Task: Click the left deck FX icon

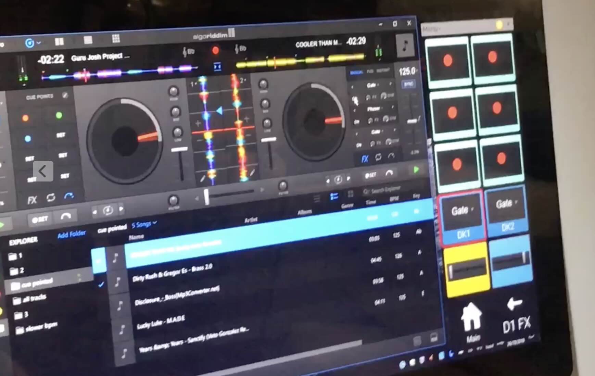Action: point(32,200)
